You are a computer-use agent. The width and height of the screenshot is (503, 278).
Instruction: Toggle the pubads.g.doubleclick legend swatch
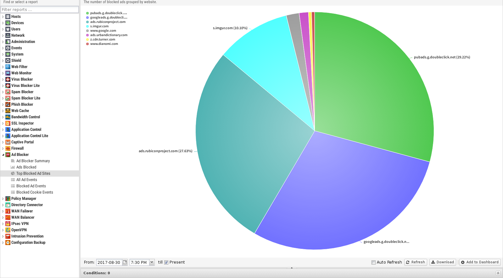tap(87, 13)
